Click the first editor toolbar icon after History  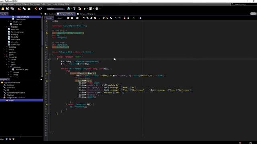pyautogui.click(x=69, y=18)
